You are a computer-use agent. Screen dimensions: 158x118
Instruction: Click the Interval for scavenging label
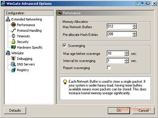pyautogui.click(x=79, y=61)
